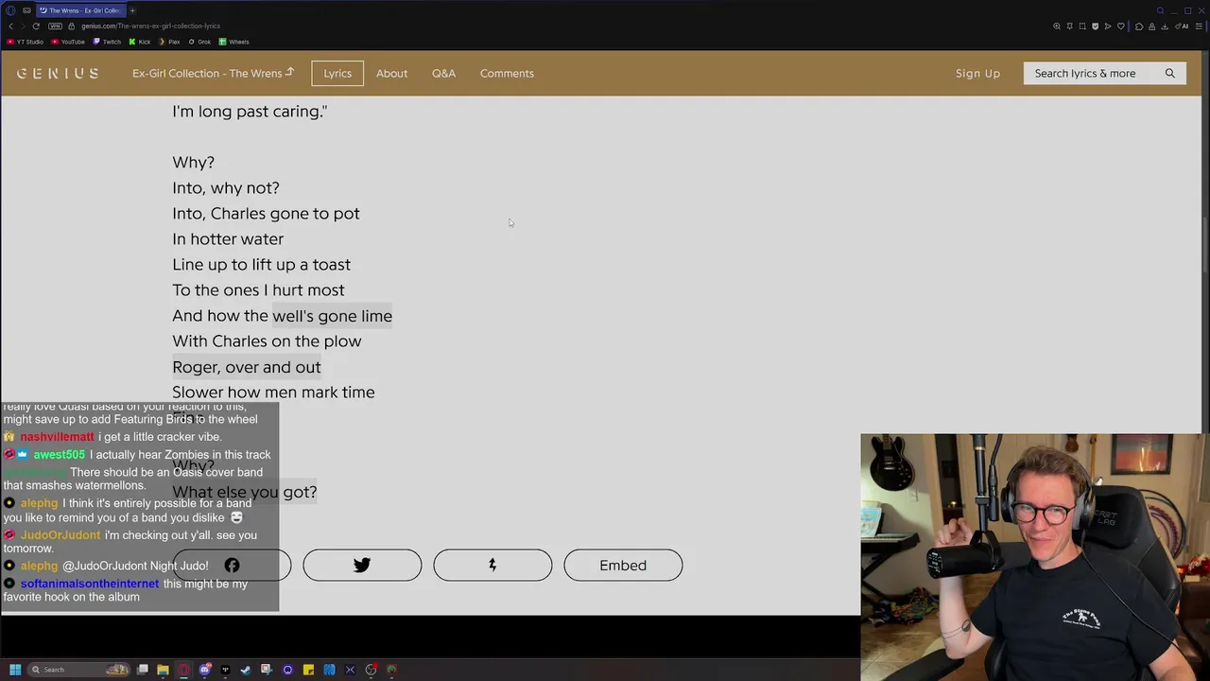Image resolution: width=1210 pixels, height=681 pixels.
Task: Click the Sign Up link
Action: coord(977,73)
